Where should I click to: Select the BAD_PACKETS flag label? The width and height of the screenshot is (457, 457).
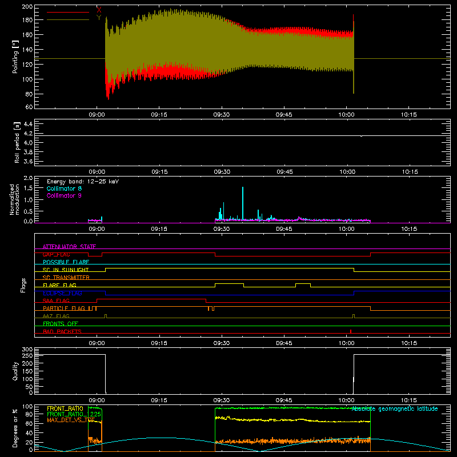[62, 331]
